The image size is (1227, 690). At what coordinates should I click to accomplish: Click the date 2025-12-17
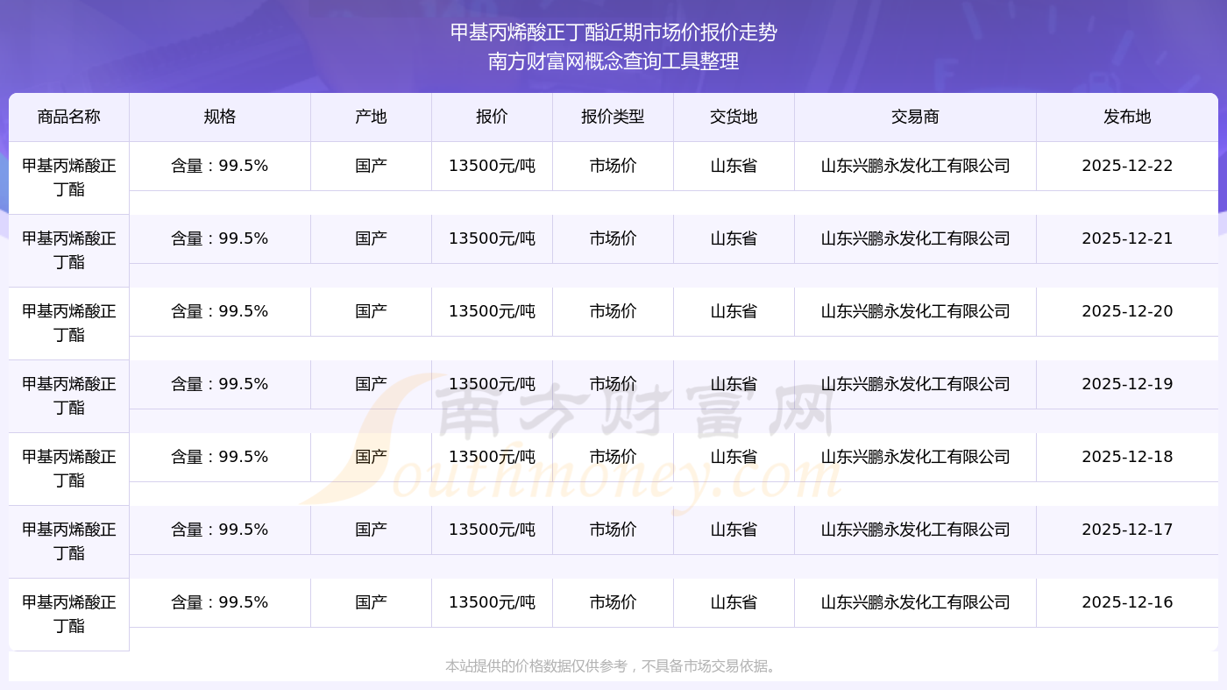1128,530
